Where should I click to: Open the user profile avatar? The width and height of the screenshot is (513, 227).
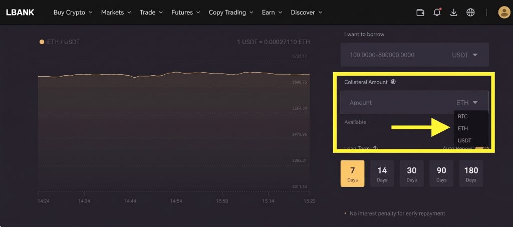pos(504,13)
